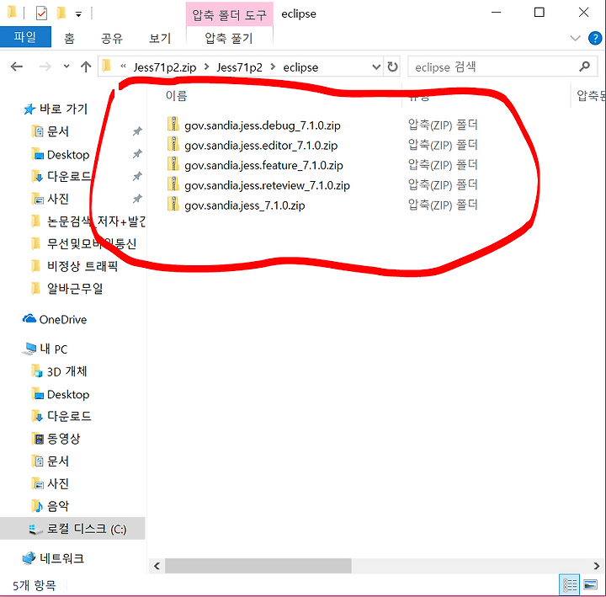
Task: Click the zip icon of the debug file
Action: pyautogui.click(x=173, y=124)
